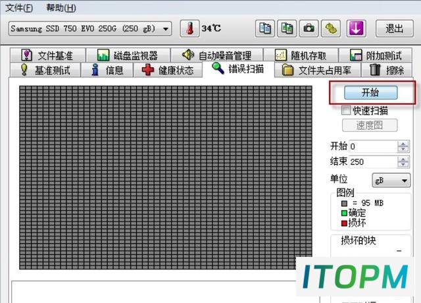Click the 开始 value input field
Screen dimensions: 421x303
tap(373, 146)
